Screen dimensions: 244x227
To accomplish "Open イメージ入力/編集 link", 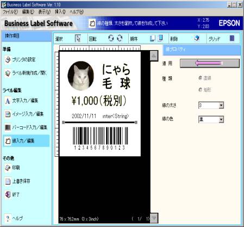I will [28, 114].
